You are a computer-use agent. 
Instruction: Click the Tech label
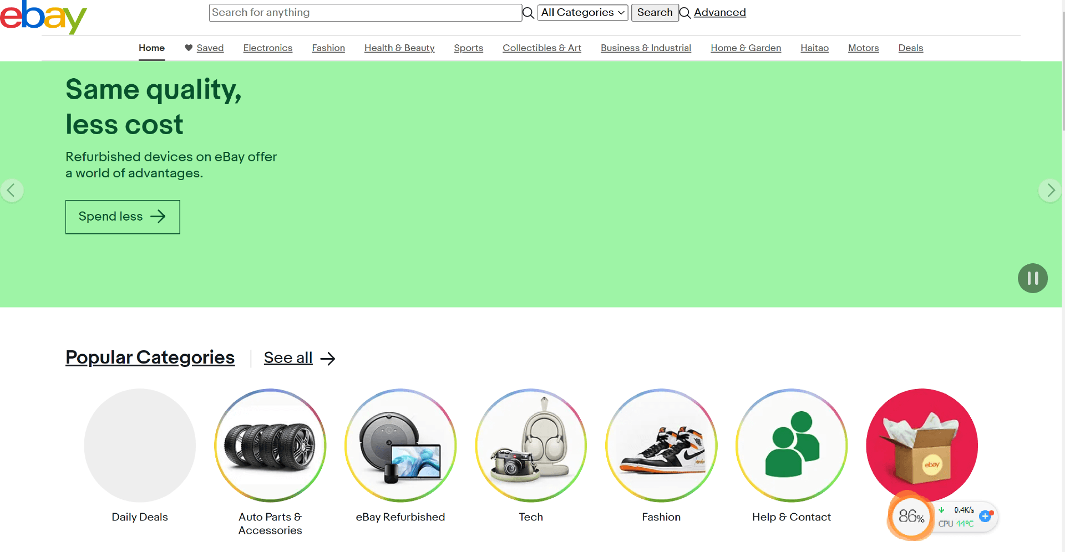tap(531, 517)
